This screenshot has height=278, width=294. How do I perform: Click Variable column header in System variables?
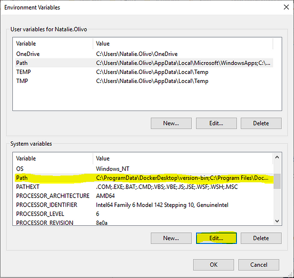pyautogui.click(x=53, y=158)
